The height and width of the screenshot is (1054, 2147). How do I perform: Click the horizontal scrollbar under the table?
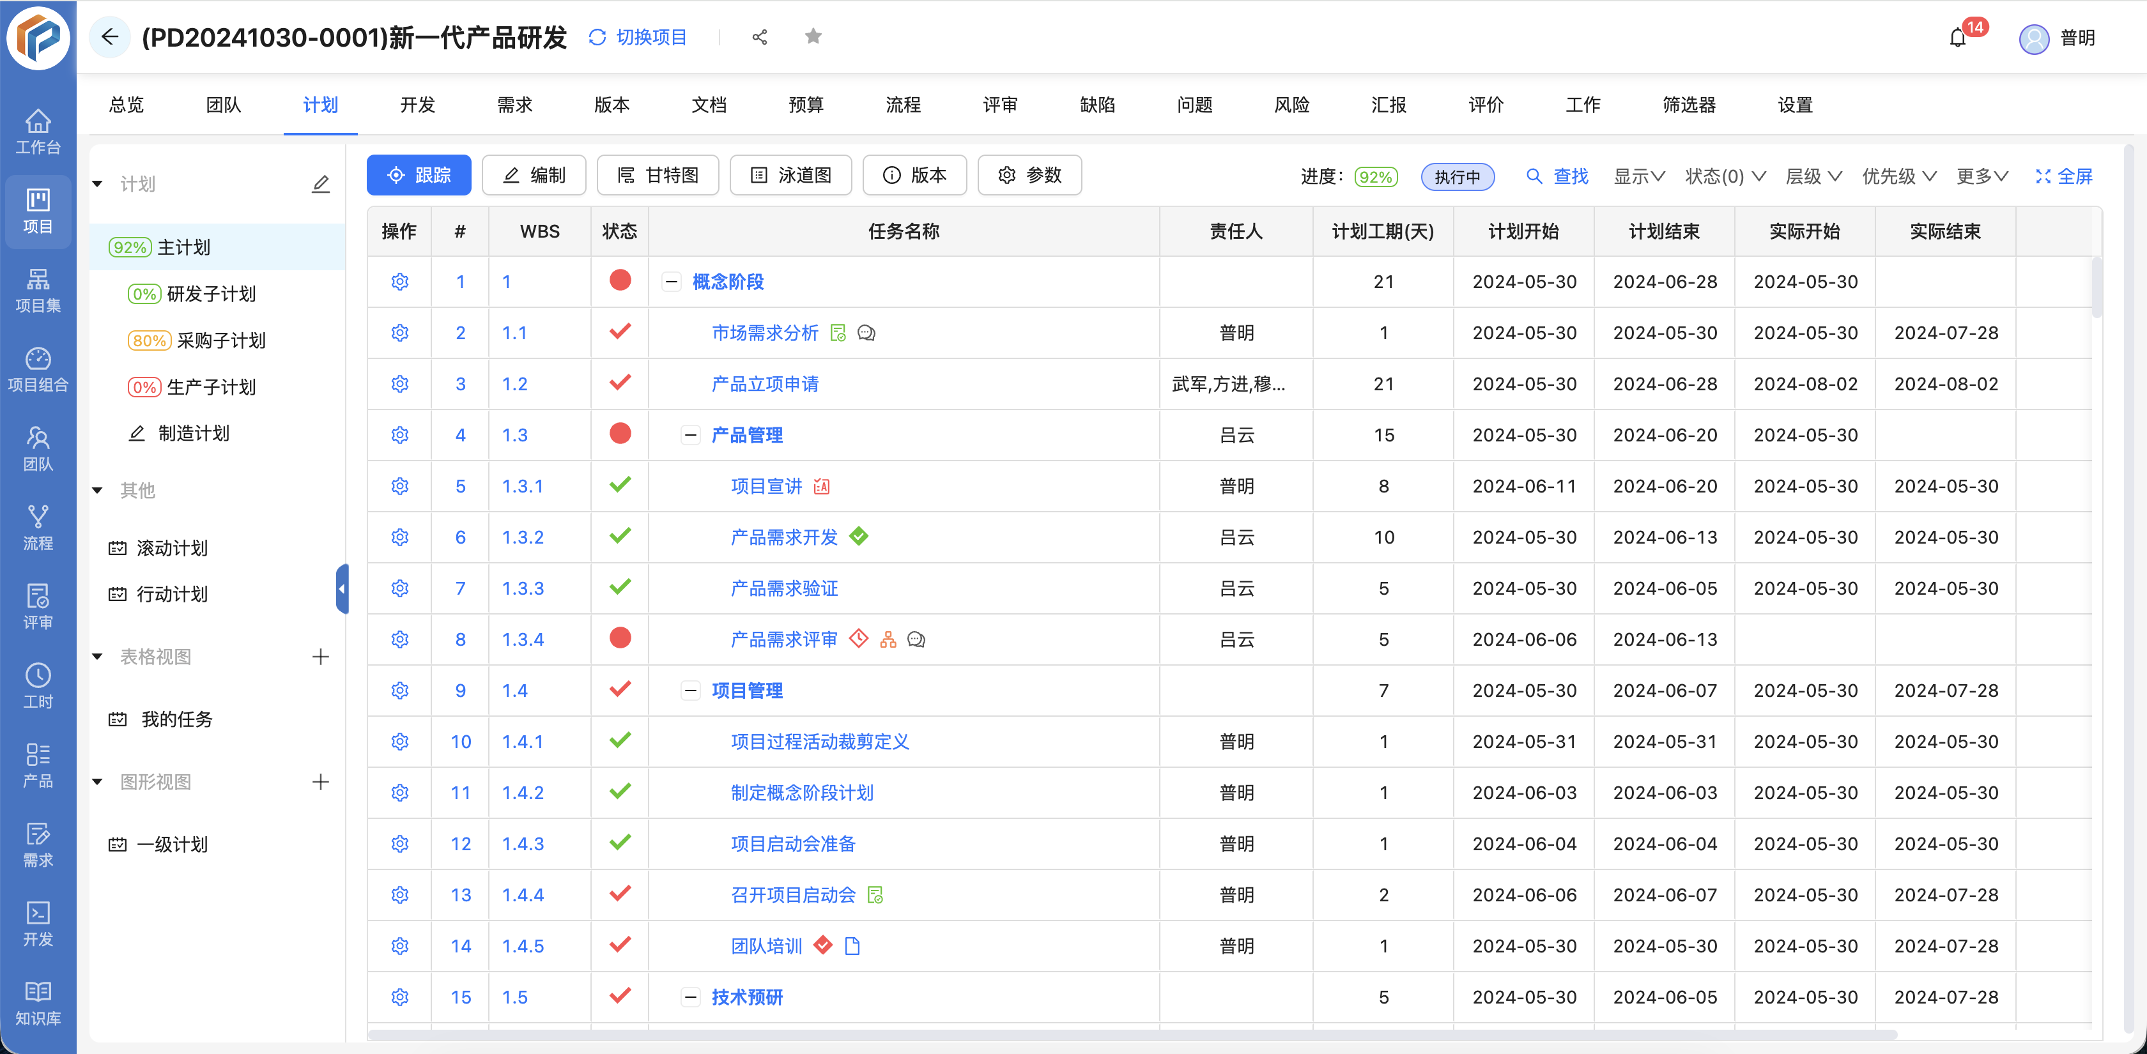1132,1035
